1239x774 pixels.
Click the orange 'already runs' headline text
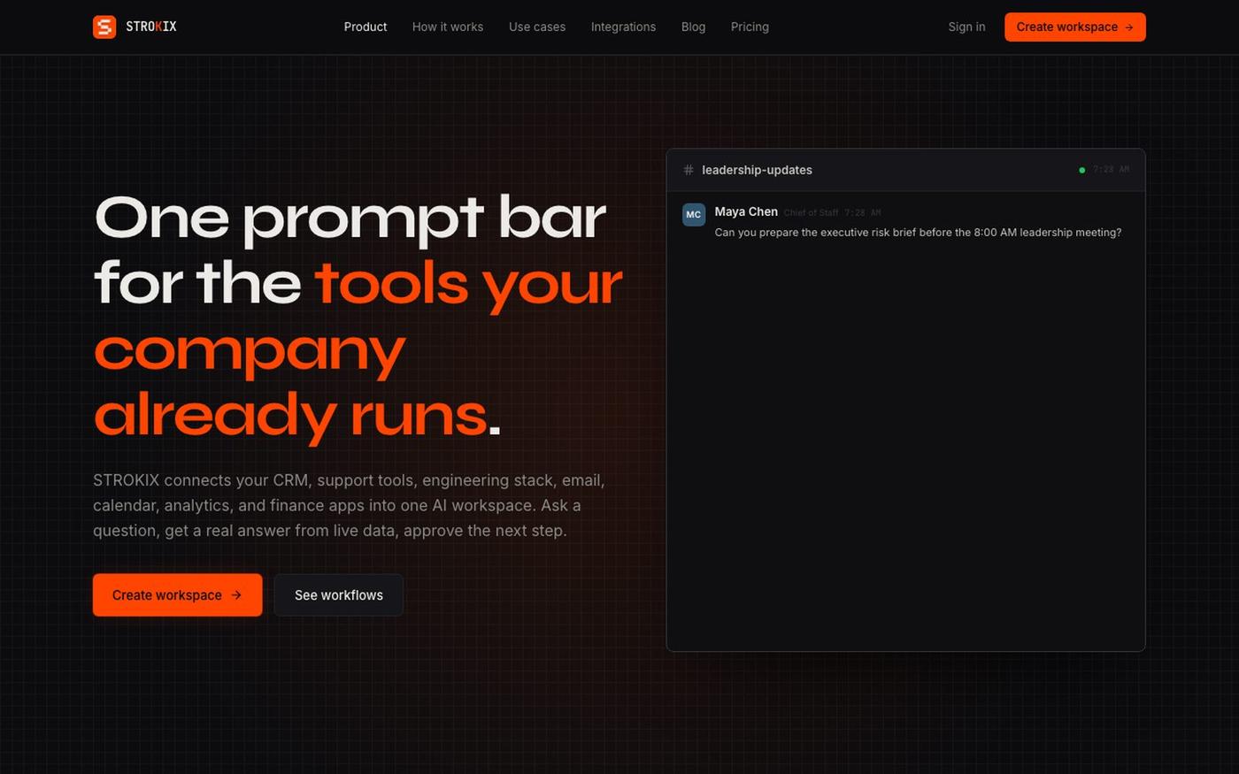coord(290,416)
